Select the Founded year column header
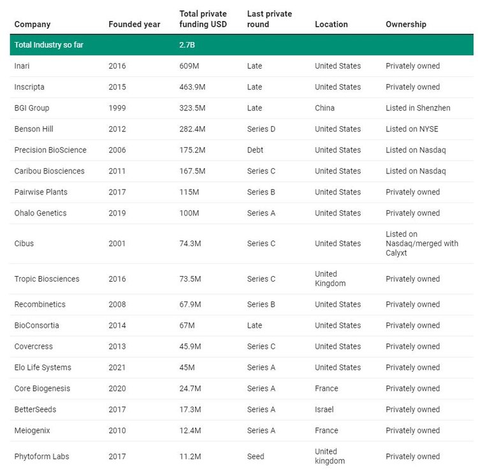Image resolution: width=478 pixels, height=473 pixels. [134, 24]
